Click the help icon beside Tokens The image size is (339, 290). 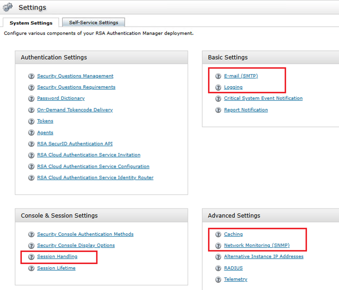(31, 121)
